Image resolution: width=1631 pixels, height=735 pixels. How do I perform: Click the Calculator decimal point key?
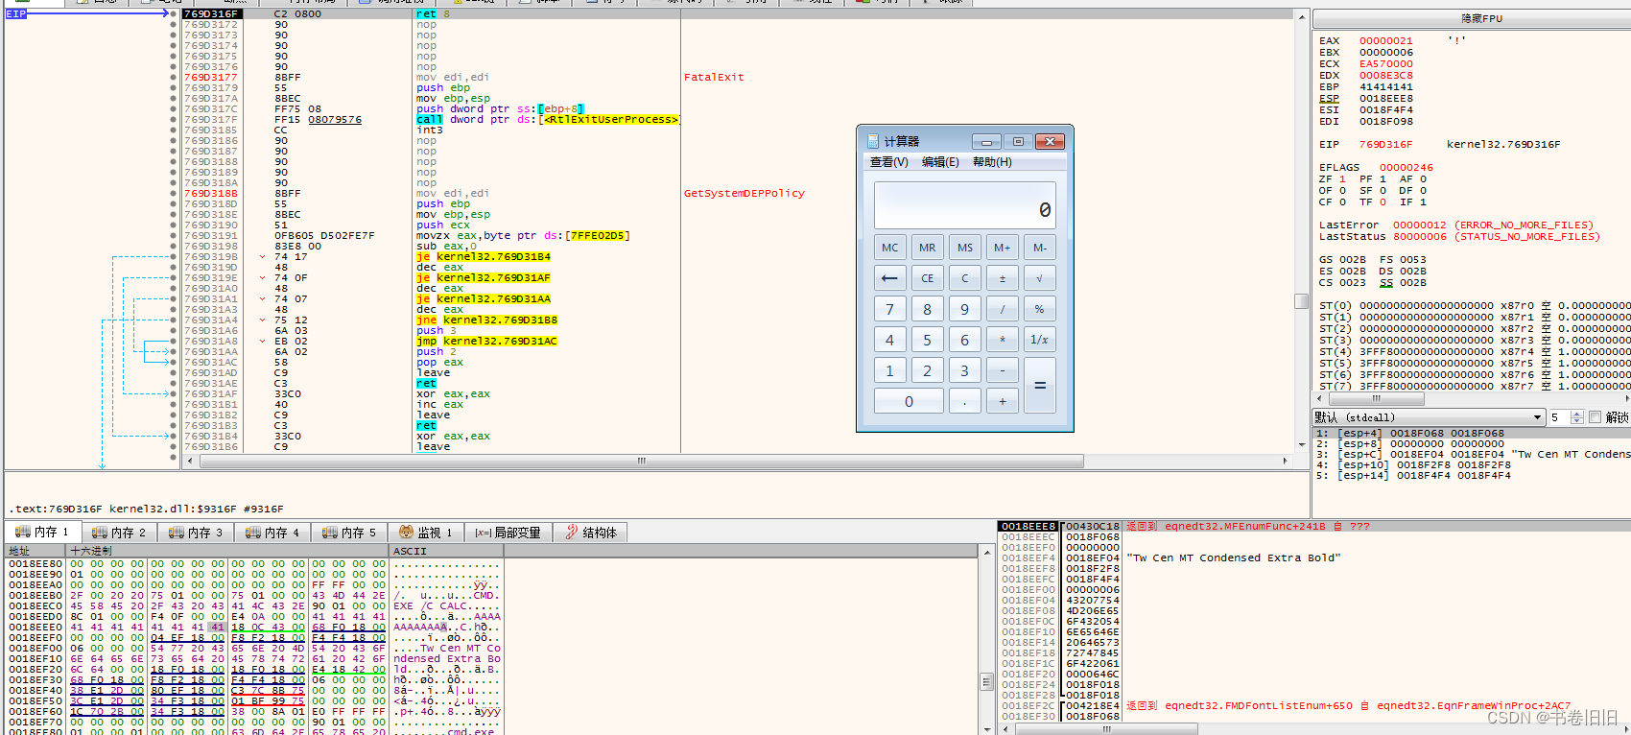[964, 401]
